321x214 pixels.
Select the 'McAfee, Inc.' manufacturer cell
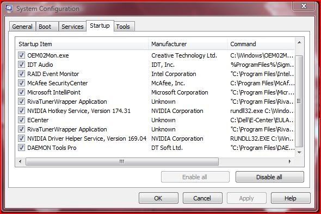point(168,83)
